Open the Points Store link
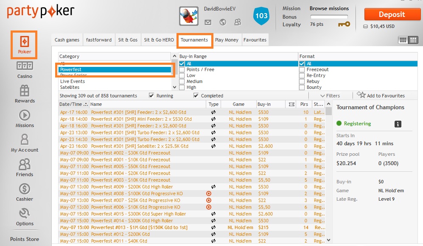This screenshot has width=423, height=246. (25, 239)
